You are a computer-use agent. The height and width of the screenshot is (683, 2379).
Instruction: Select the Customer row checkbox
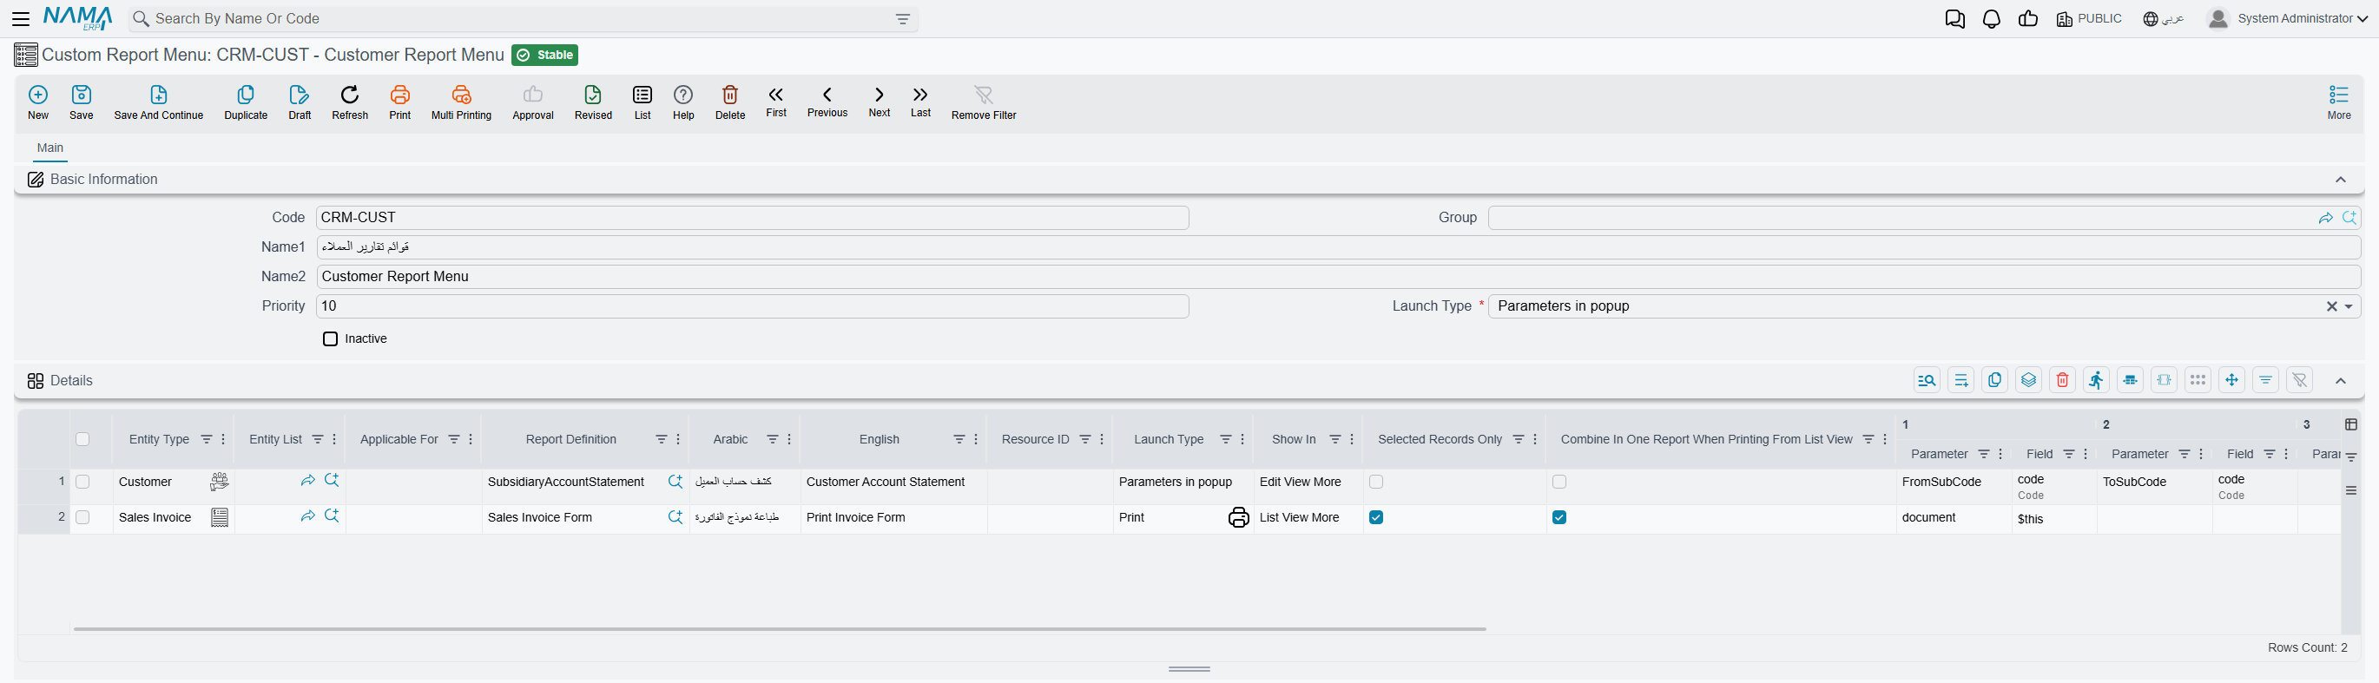click(83, 482)
